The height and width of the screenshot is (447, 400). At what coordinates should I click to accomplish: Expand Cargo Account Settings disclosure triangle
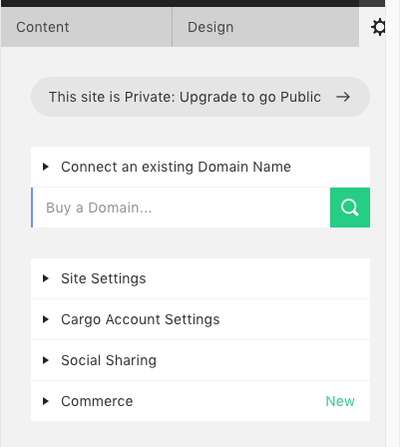[x=46, y=319]
